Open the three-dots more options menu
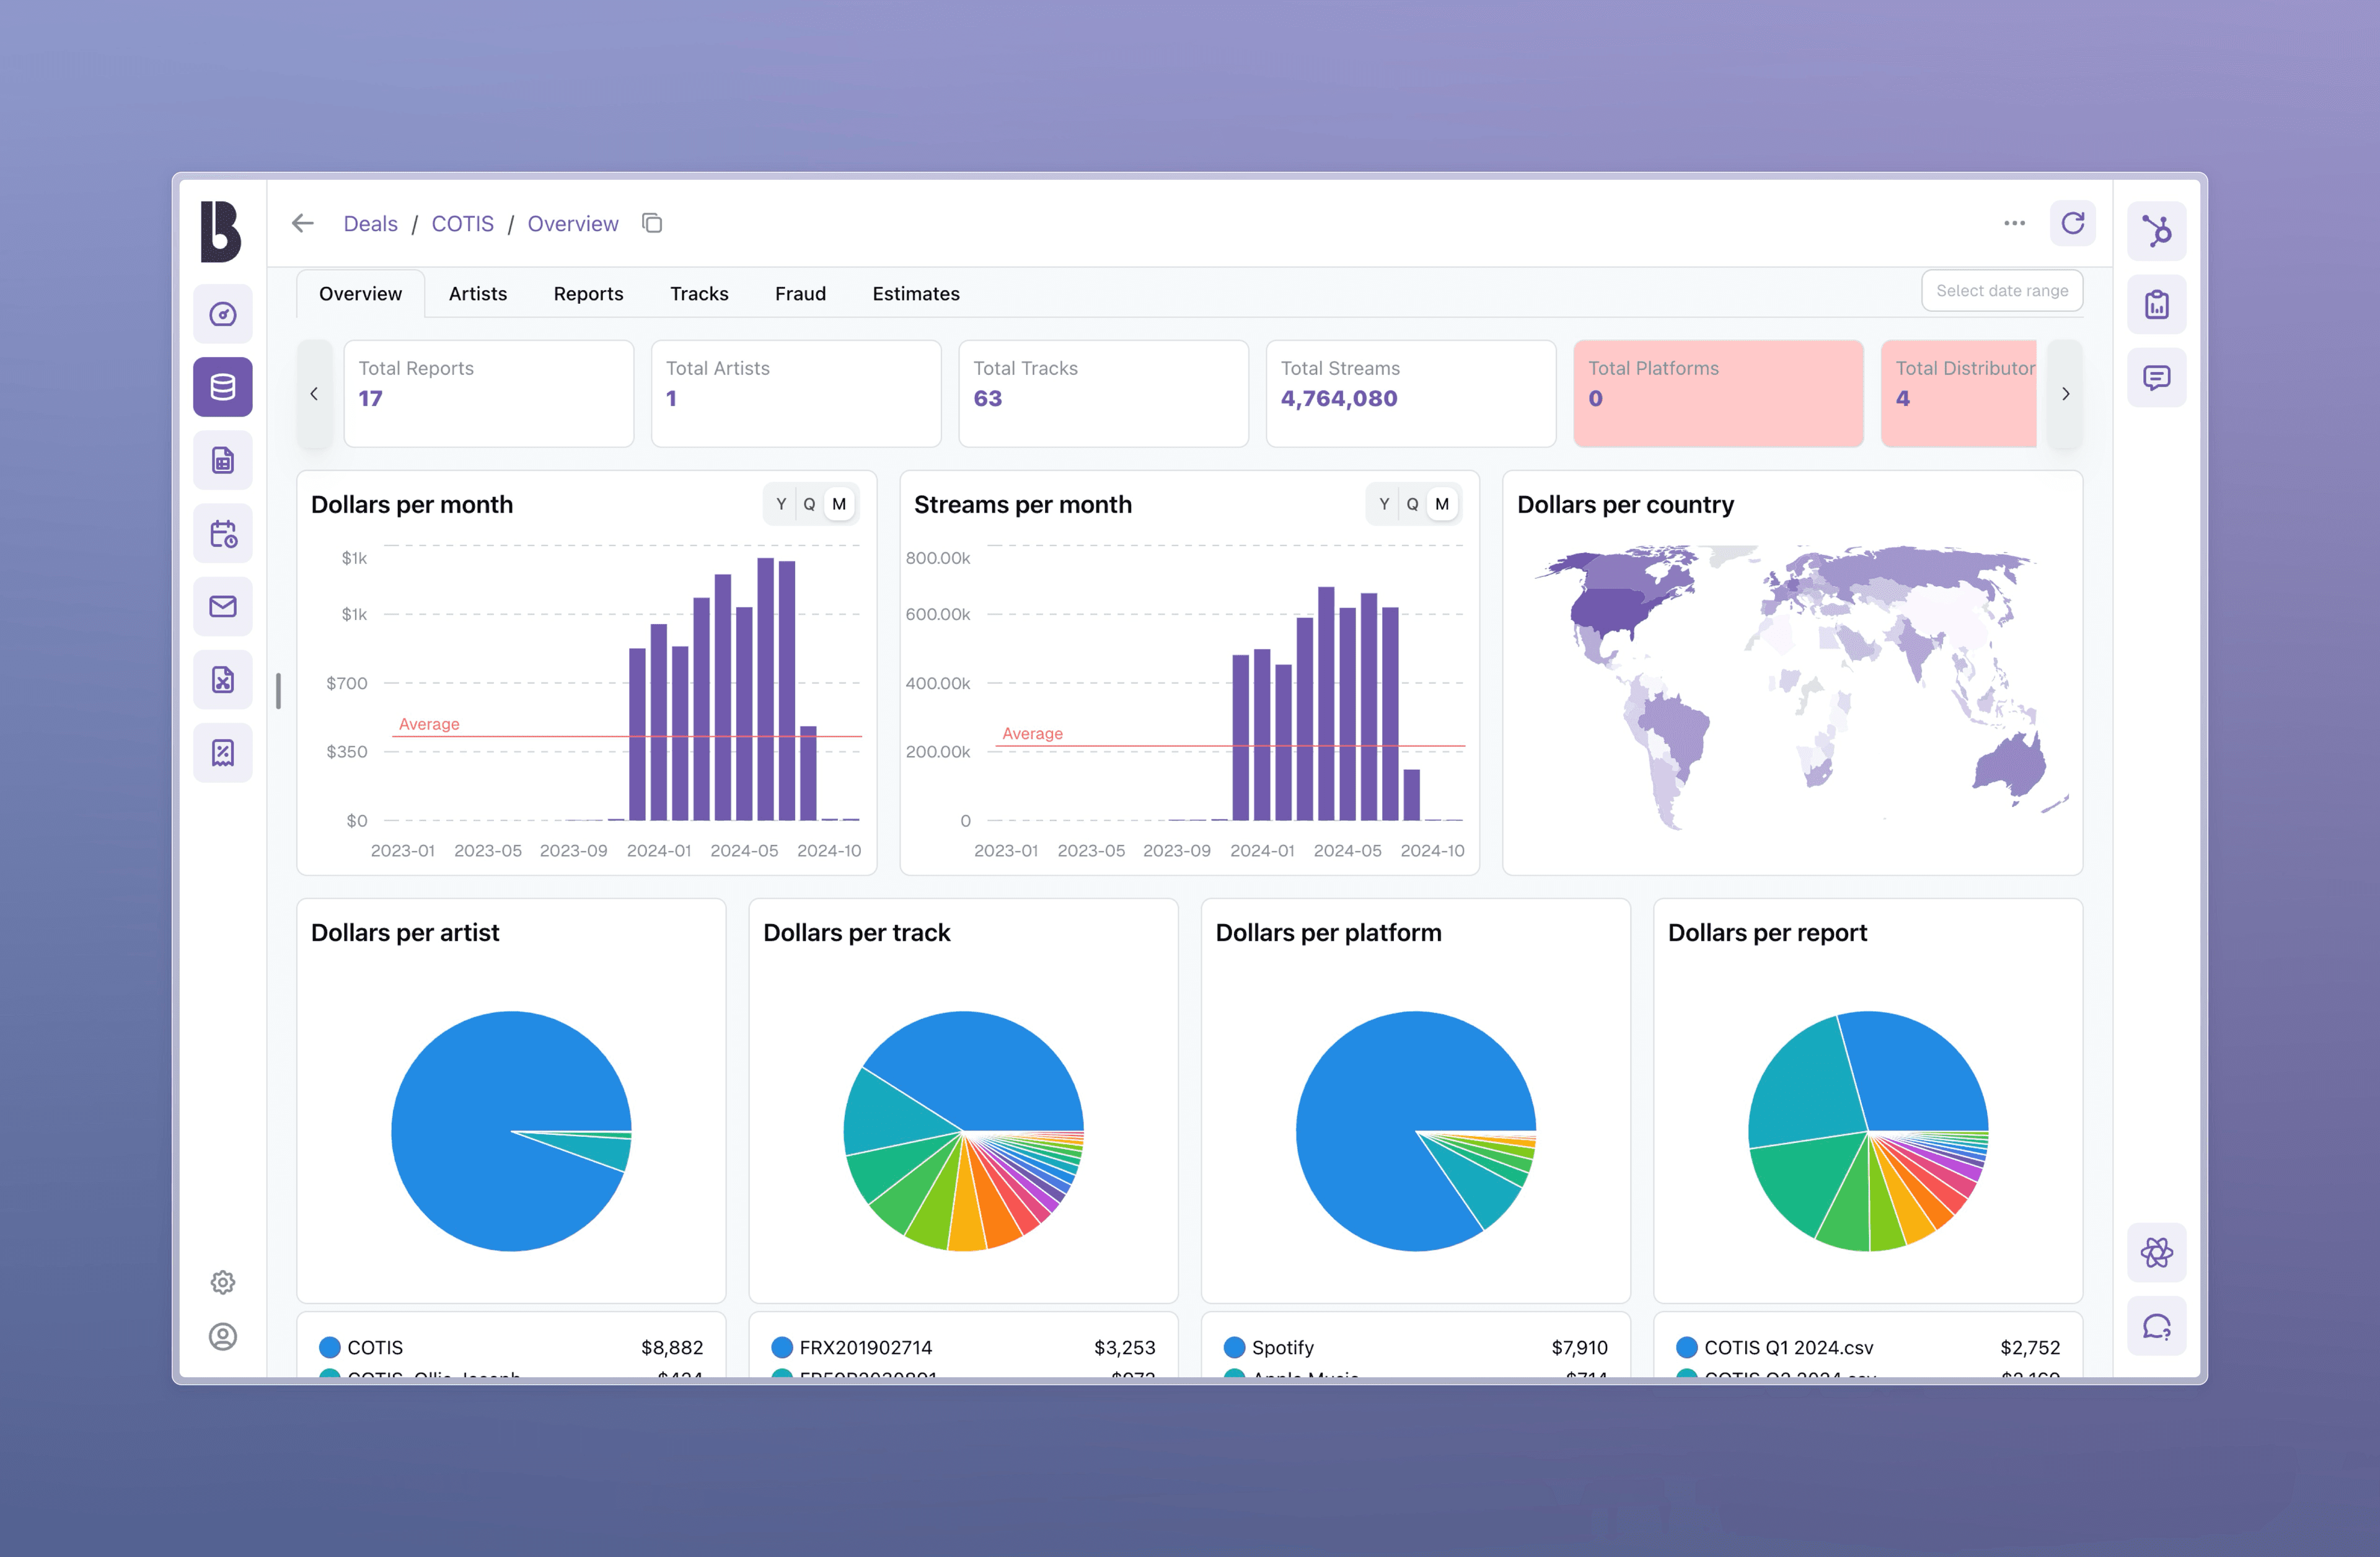Image resolution: width=2380 pixels, height=1557 pixels. pos(2014,223)
